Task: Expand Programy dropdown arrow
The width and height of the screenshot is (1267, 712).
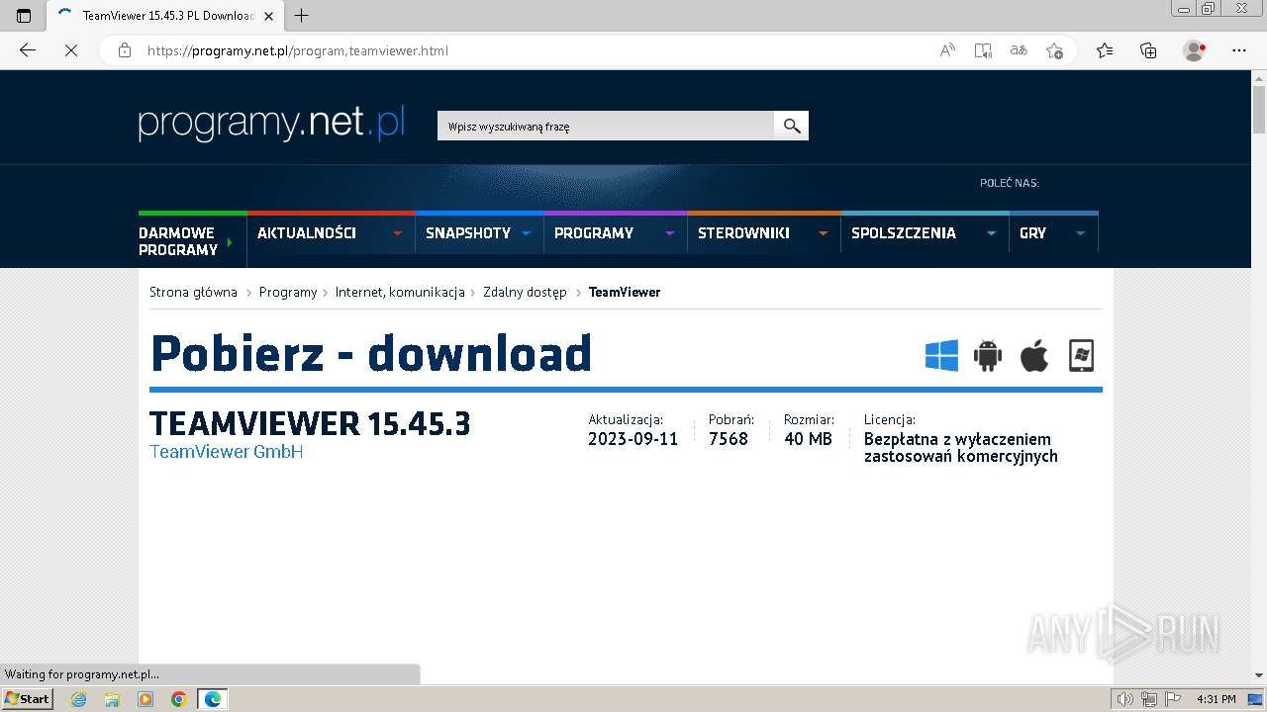Action: click(670, 233)
